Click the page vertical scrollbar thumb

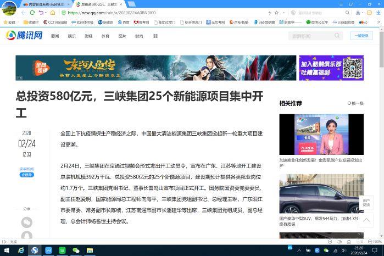(381, 48)
